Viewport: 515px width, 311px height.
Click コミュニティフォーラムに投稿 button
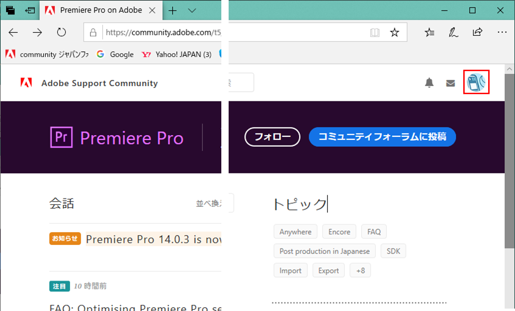coord(382,136)
